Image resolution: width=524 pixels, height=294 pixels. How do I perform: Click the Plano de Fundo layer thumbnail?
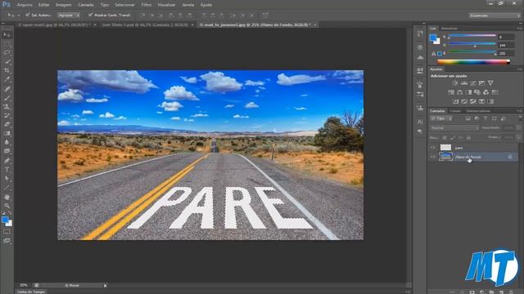[x=445, y=157]
